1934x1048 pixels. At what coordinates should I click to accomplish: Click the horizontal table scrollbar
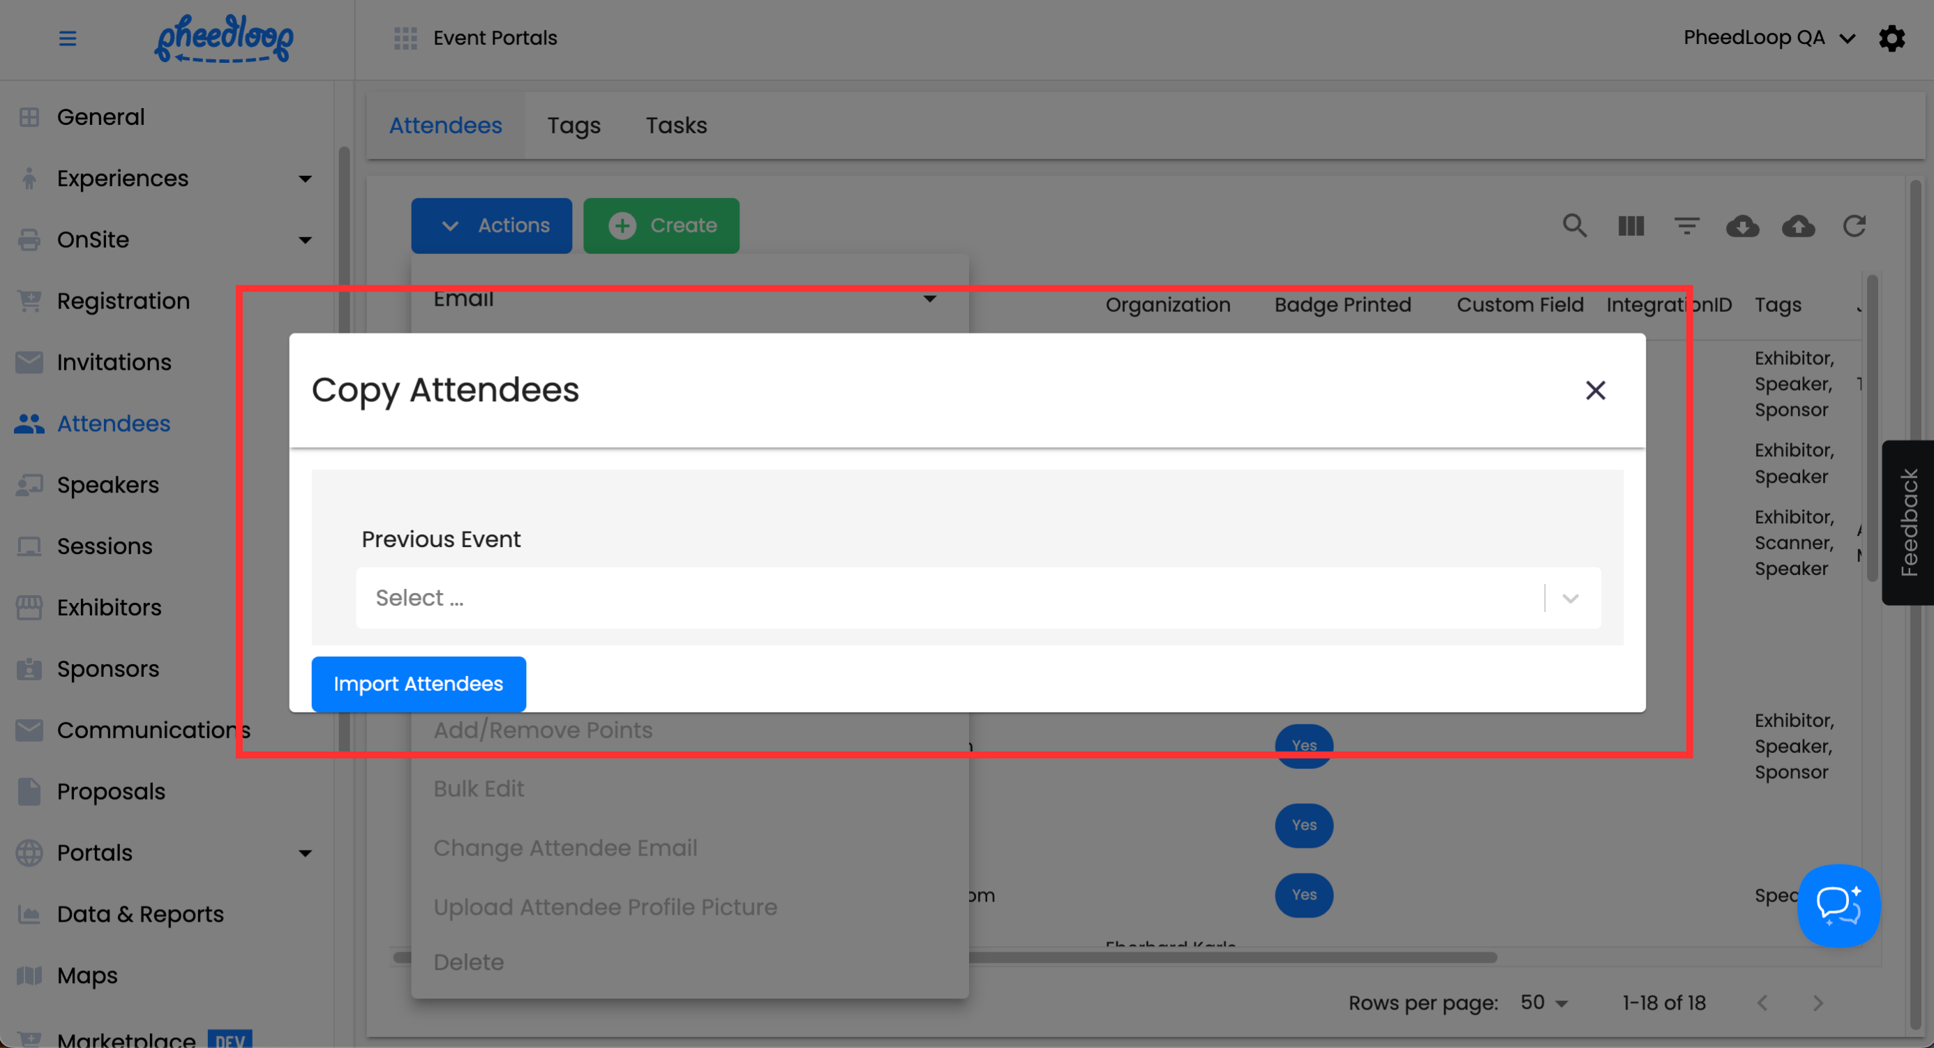(1231, 957)
